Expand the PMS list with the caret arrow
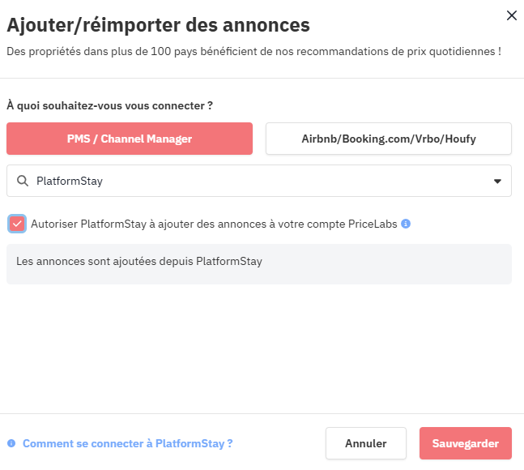Viewport: 524px width, 470px height. (497, 182)
